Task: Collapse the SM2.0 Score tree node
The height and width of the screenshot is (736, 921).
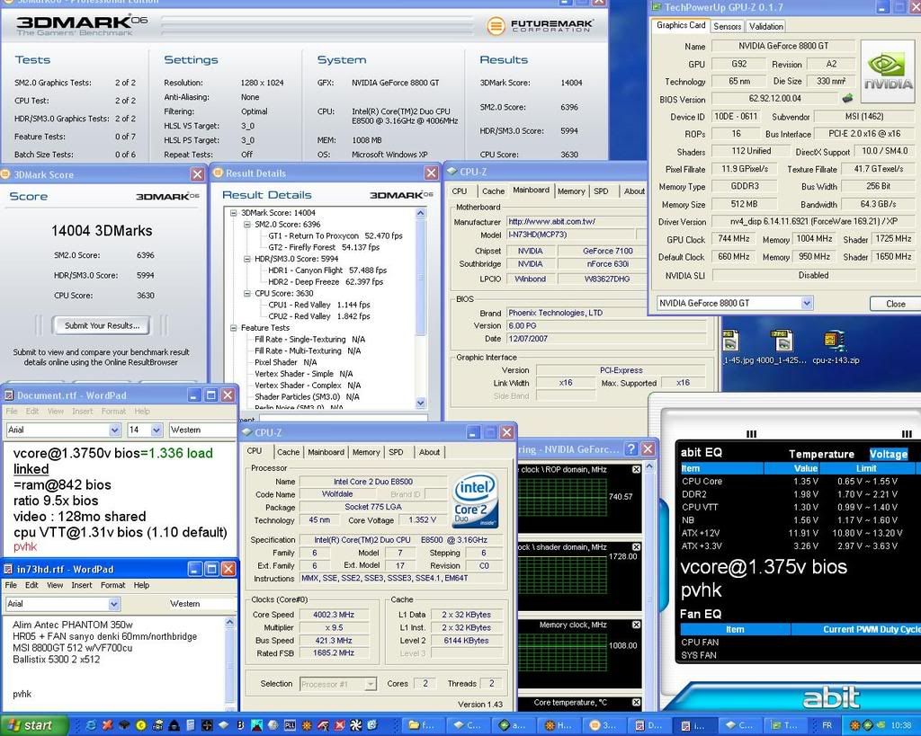Action: 247,225
